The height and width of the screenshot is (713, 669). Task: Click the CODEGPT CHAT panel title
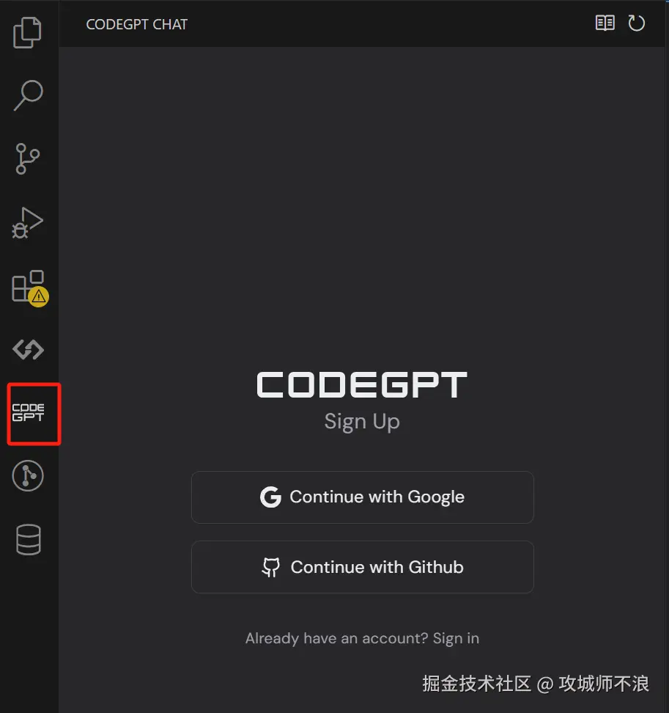click(137, 24)
